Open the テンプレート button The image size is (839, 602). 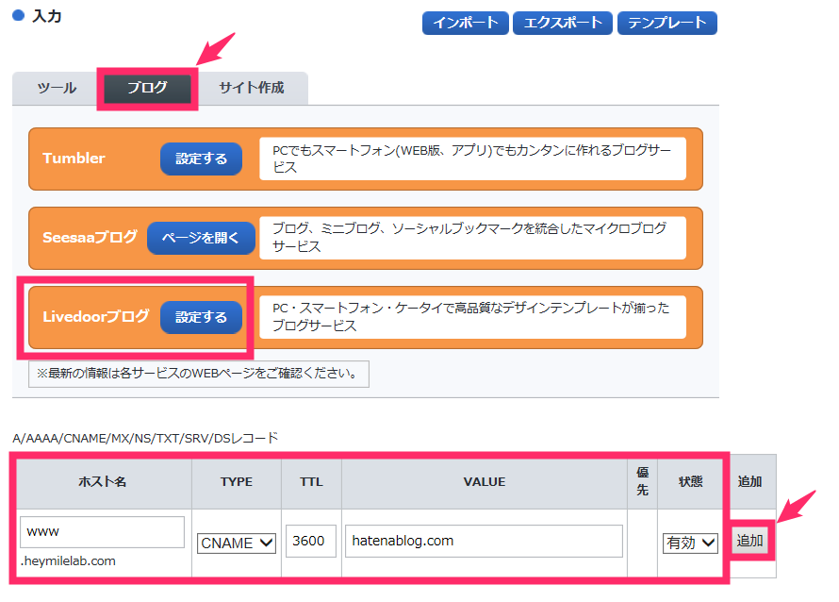(666, 23)
